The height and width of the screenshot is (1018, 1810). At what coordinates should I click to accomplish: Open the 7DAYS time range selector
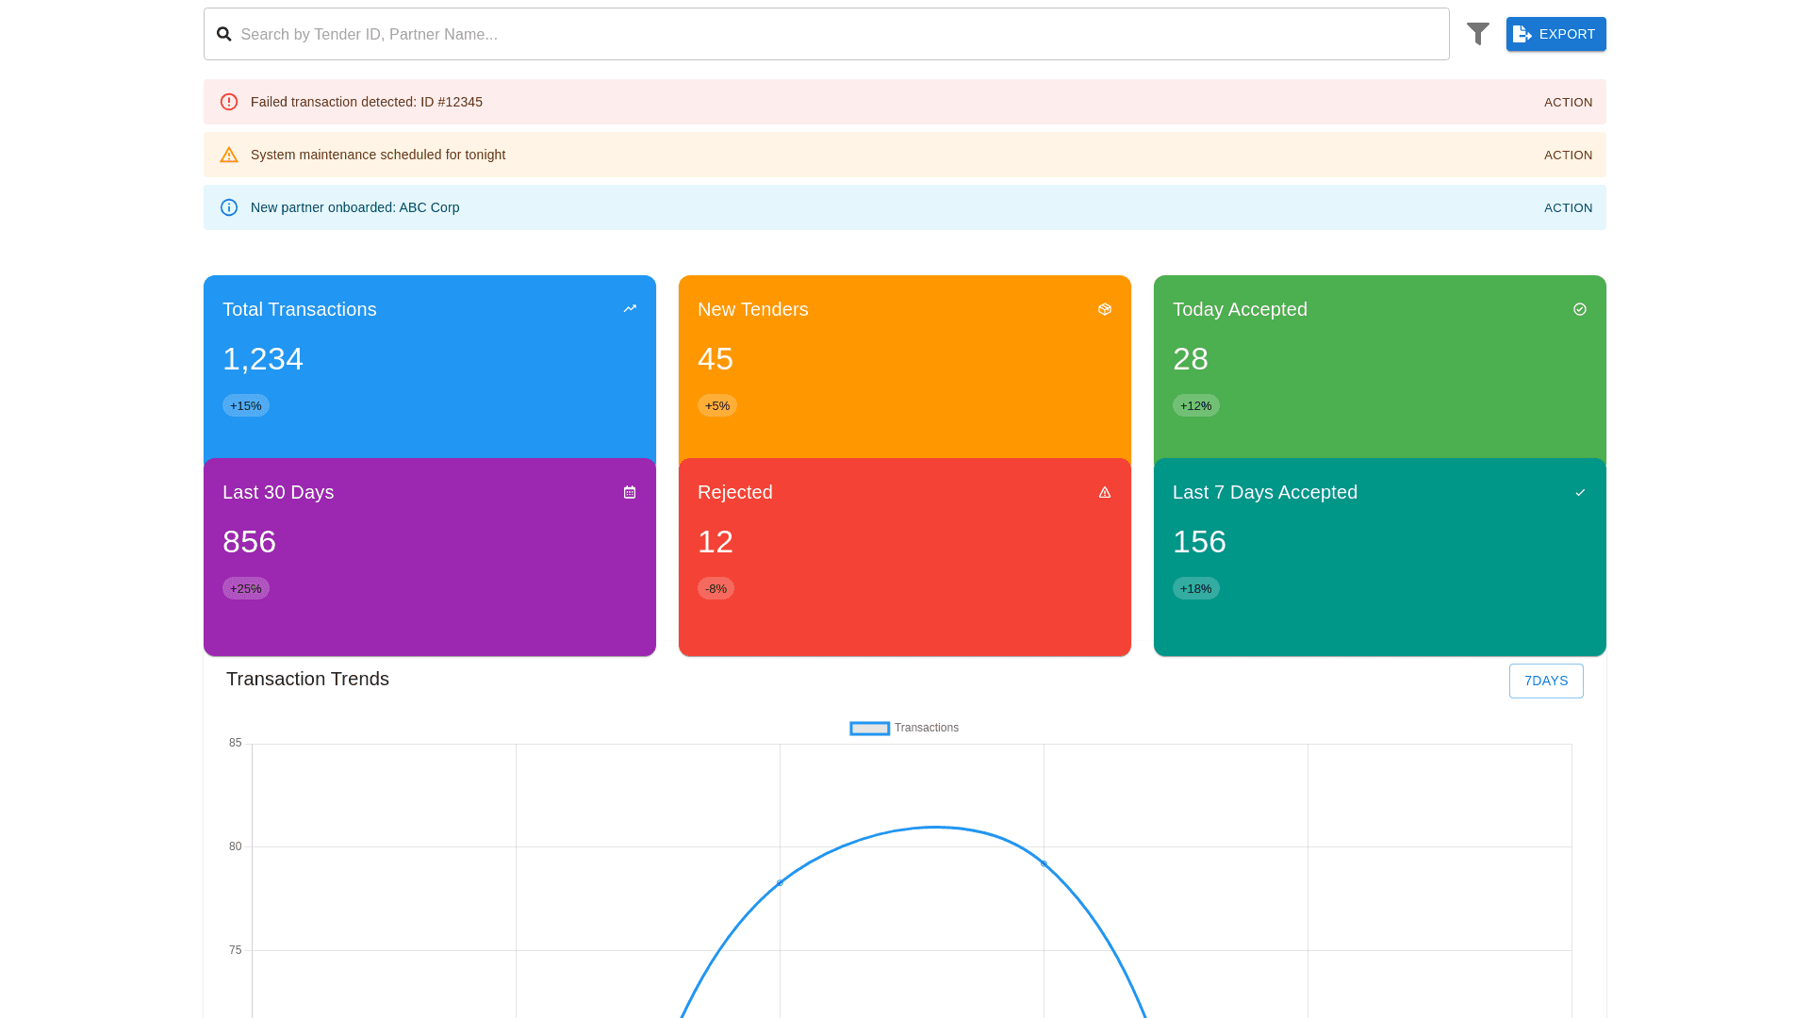(x=1546, y=681)
